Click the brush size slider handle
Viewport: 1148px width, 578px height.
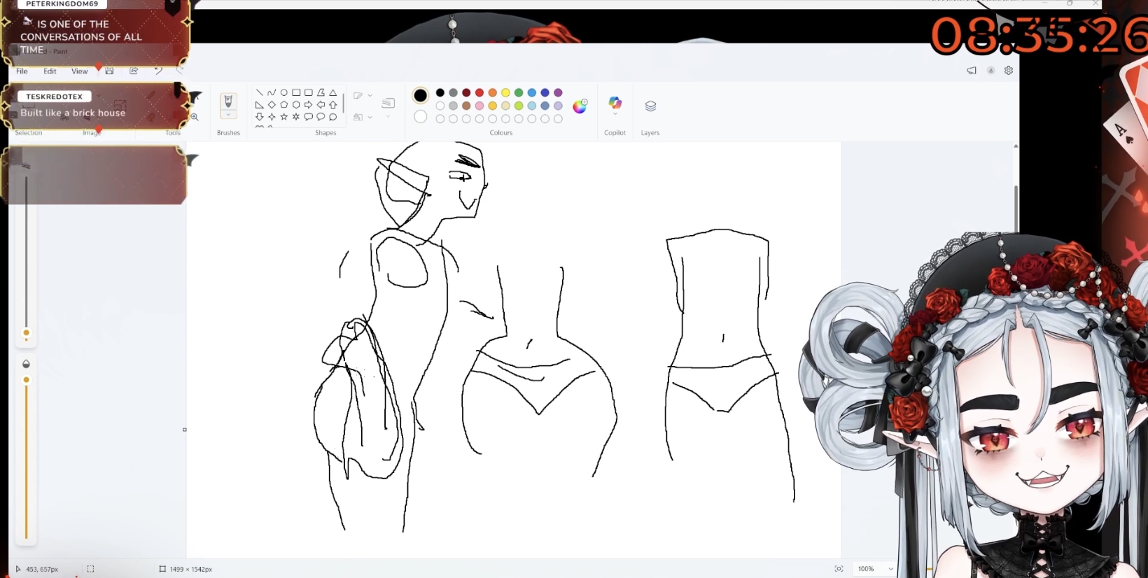tap(27, 333)
